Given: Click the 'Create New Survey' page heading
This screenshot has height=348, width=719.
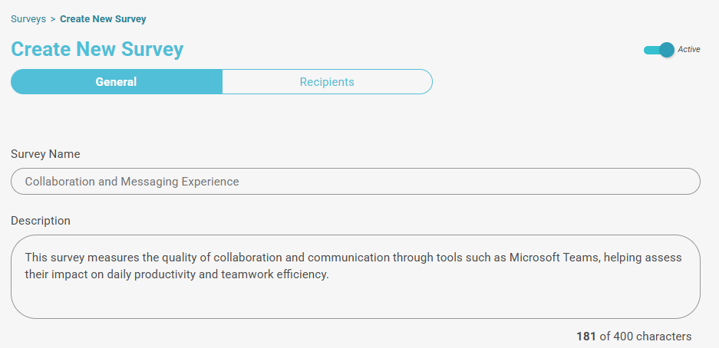Looking at the screenshot, I should pos(97,50).
